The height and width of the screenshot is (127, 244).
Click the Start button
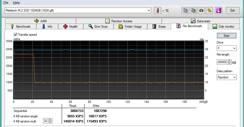[227, 35]
